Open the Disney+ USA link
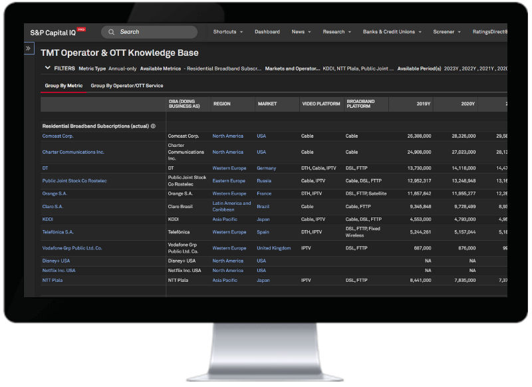Image resolution: width=532 pixels, height=387 pixels. pyautogui.click(x=56, y=261)
